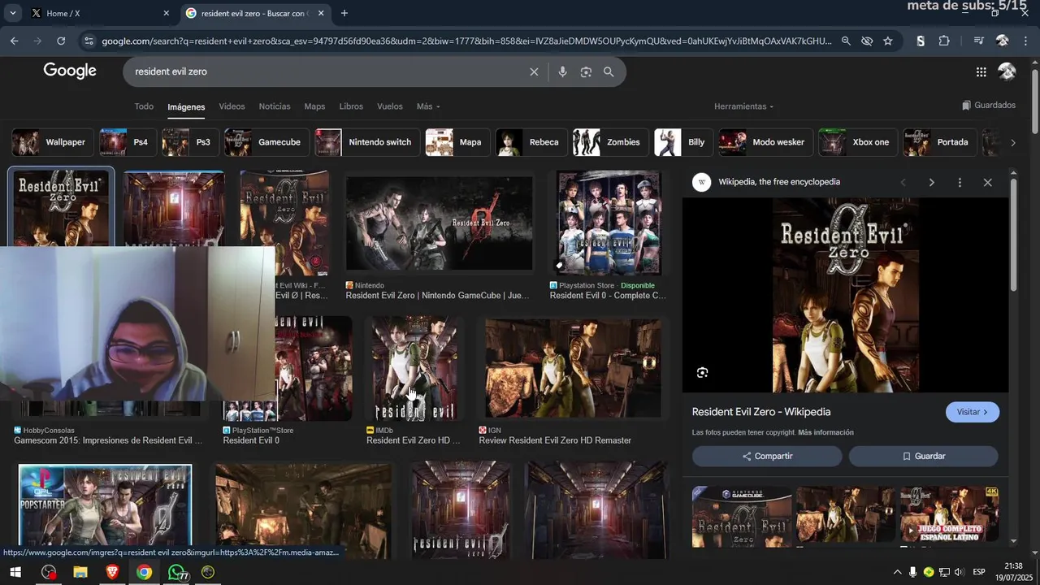Image resolution: width=1040 pixels, height=585 pixels.
Task: Filter images by Zombies chip
Action: [x=610, y=142]
